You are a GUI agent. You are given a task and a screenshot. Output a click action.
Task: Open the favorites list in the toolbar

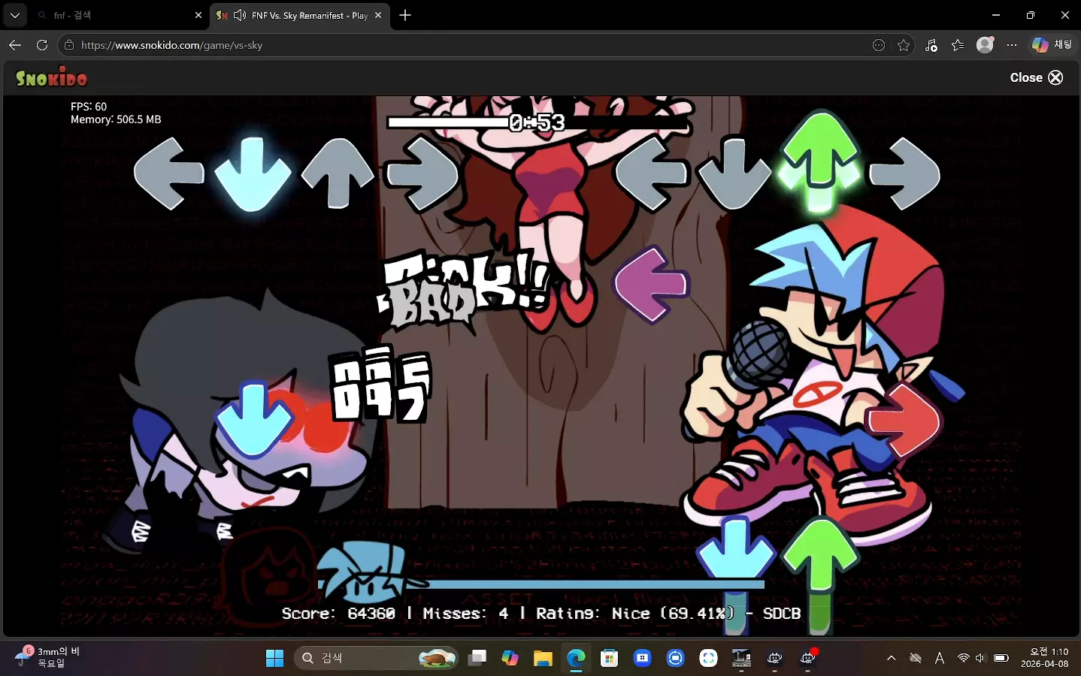click(958, 45)
